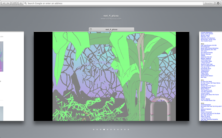Click 'Satellite Eyes Logo' link
The image size is (222, 138).
(207, 64)
